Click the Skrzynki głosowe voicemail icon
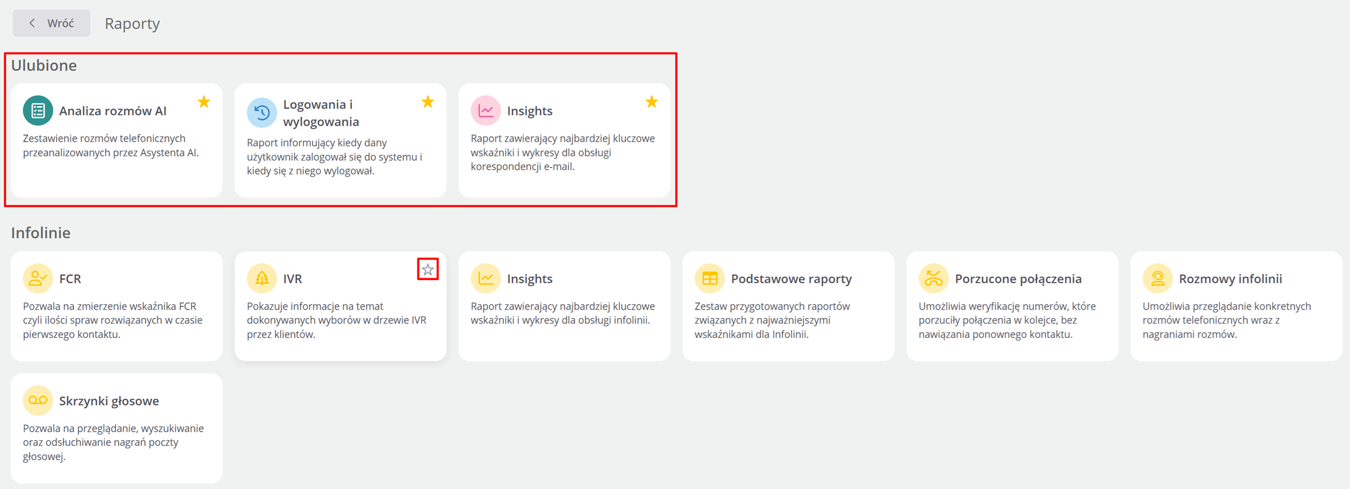This screenshot has height=489, width=1350. [38, 401]
